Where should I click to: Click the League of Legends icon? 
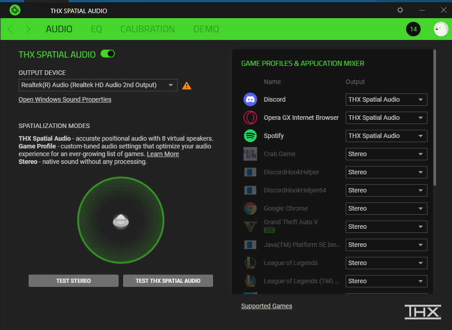250,263
